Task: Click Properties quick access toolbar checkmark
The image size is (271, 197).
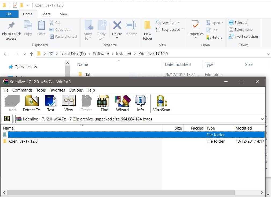Action: tap(15, 5)
